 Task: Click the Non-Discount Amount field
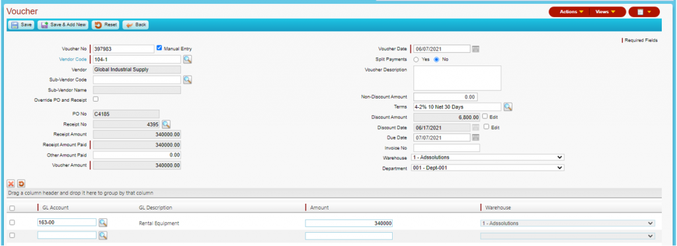(445, 97)
